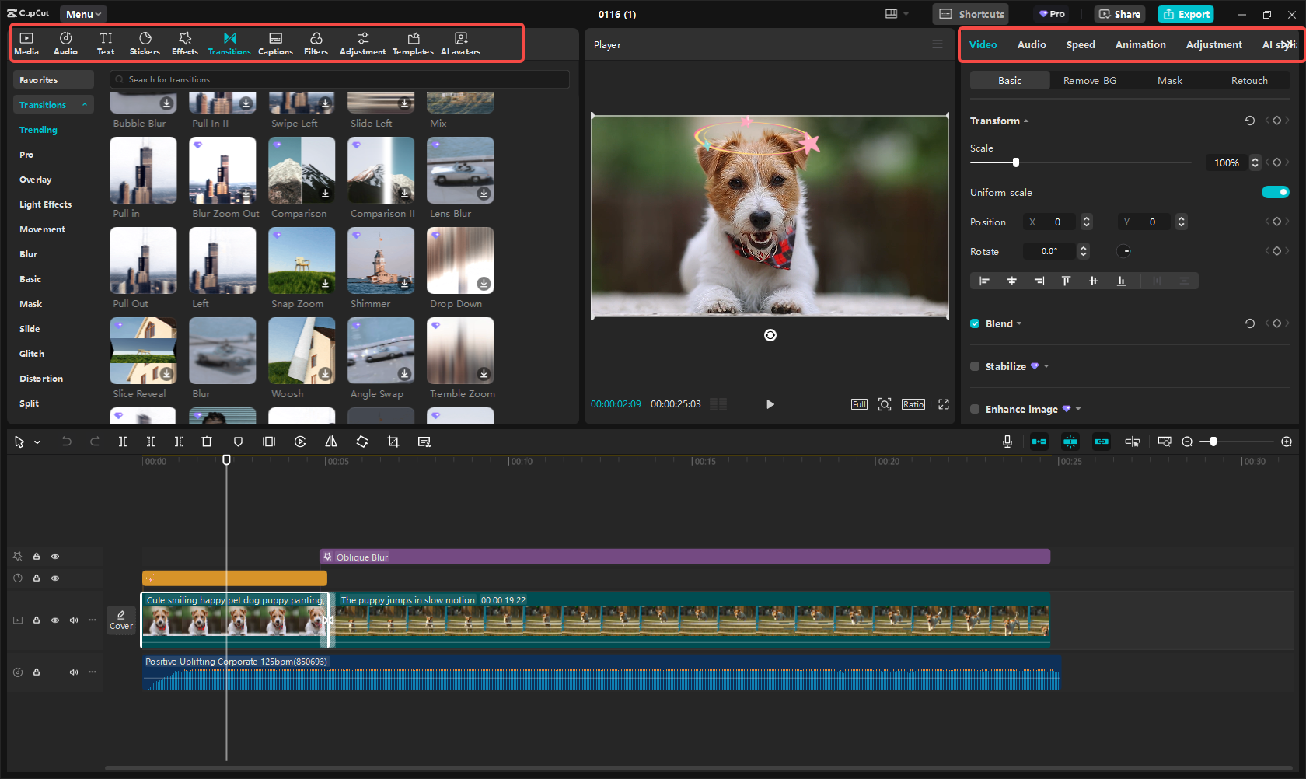Click the delete trash icon in timeline toolbar
This screenshot has width=1306, height=779.
tap(207, 442)
